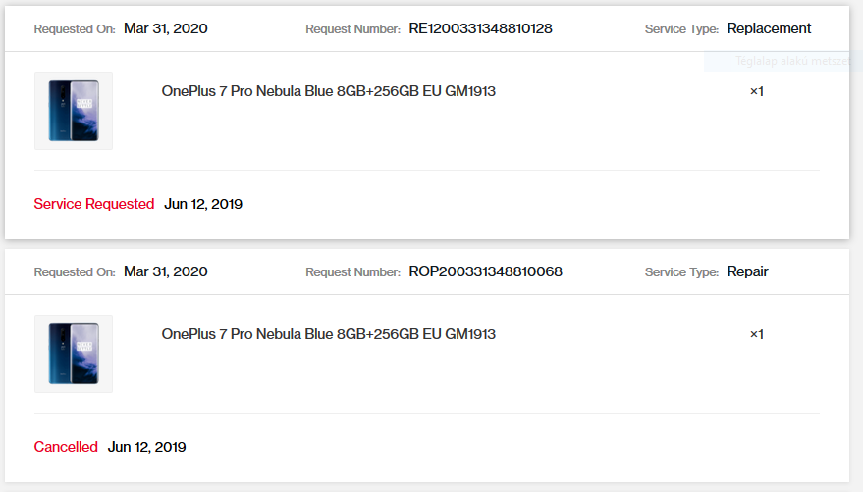
Task: Open the phone thumbnail in the Repair request
Action: pyautogui.click(x=74, y=354)
